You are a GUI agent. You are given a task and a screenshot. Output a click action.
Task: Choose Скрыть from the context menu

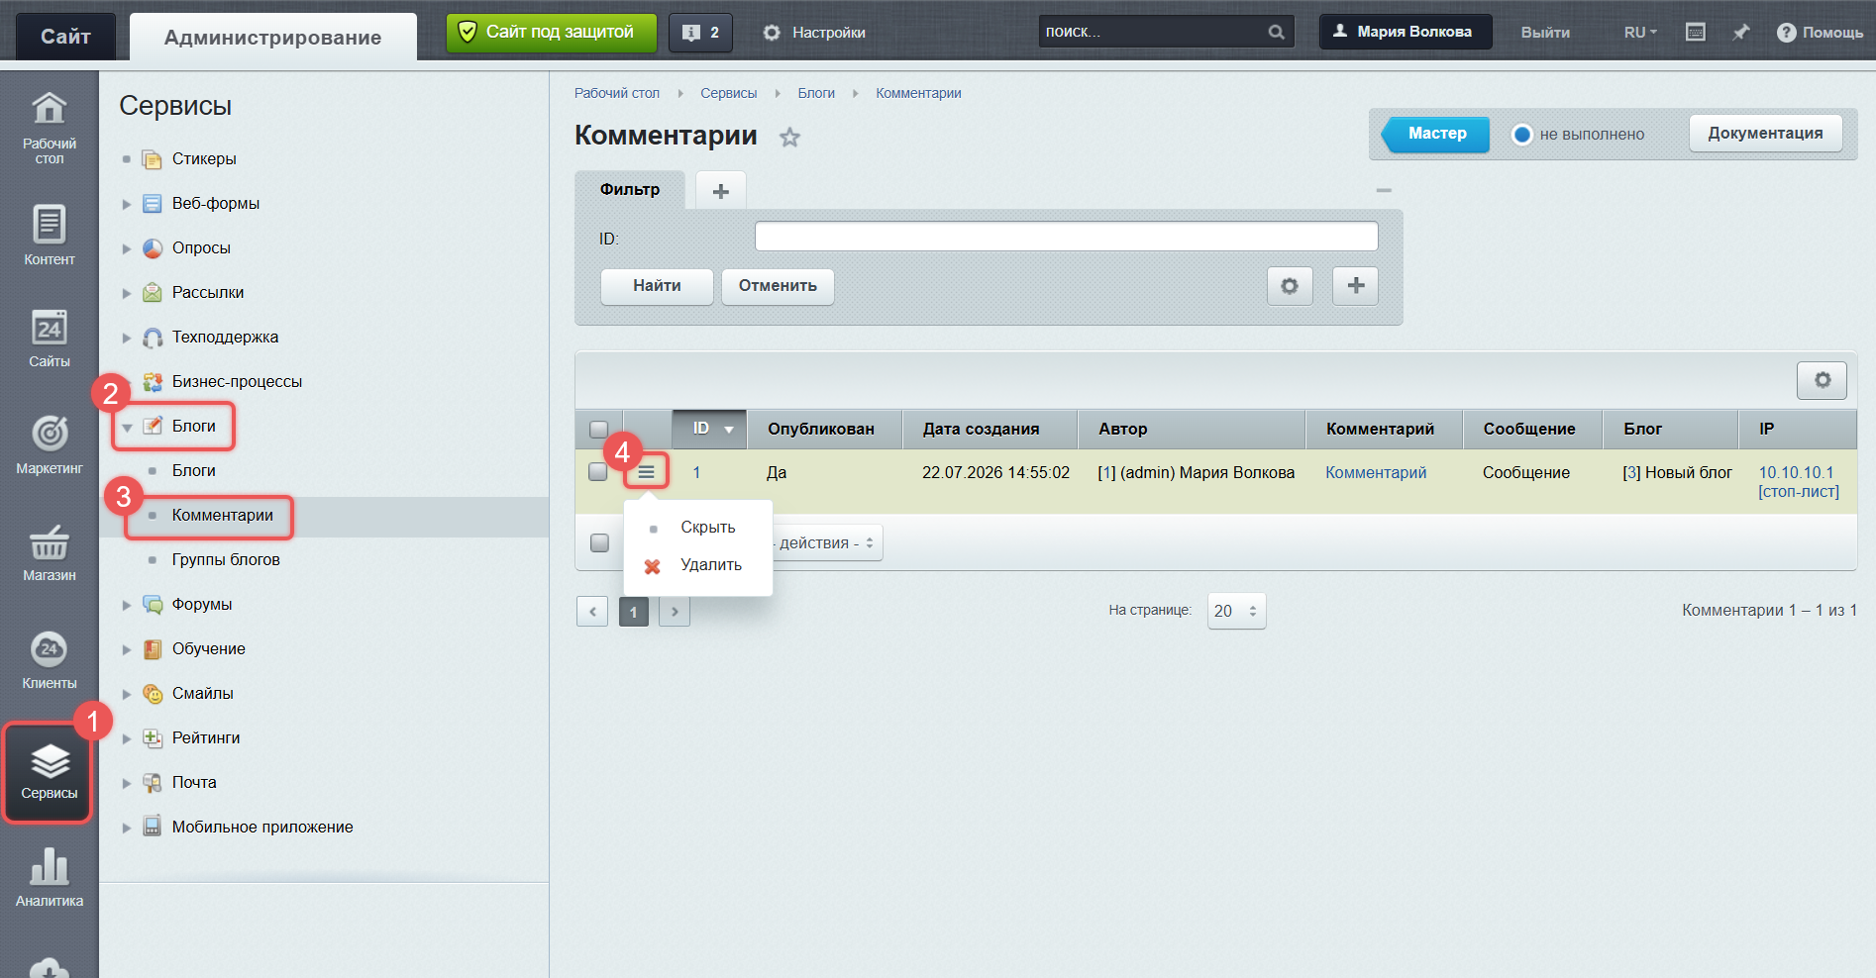[708, 528]
